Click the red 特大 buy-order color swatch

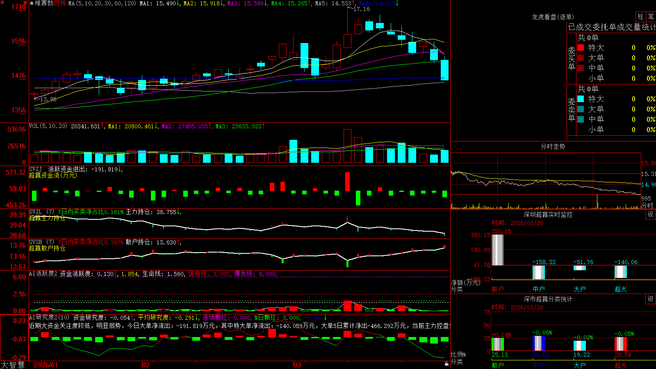[x=581, y=48]
